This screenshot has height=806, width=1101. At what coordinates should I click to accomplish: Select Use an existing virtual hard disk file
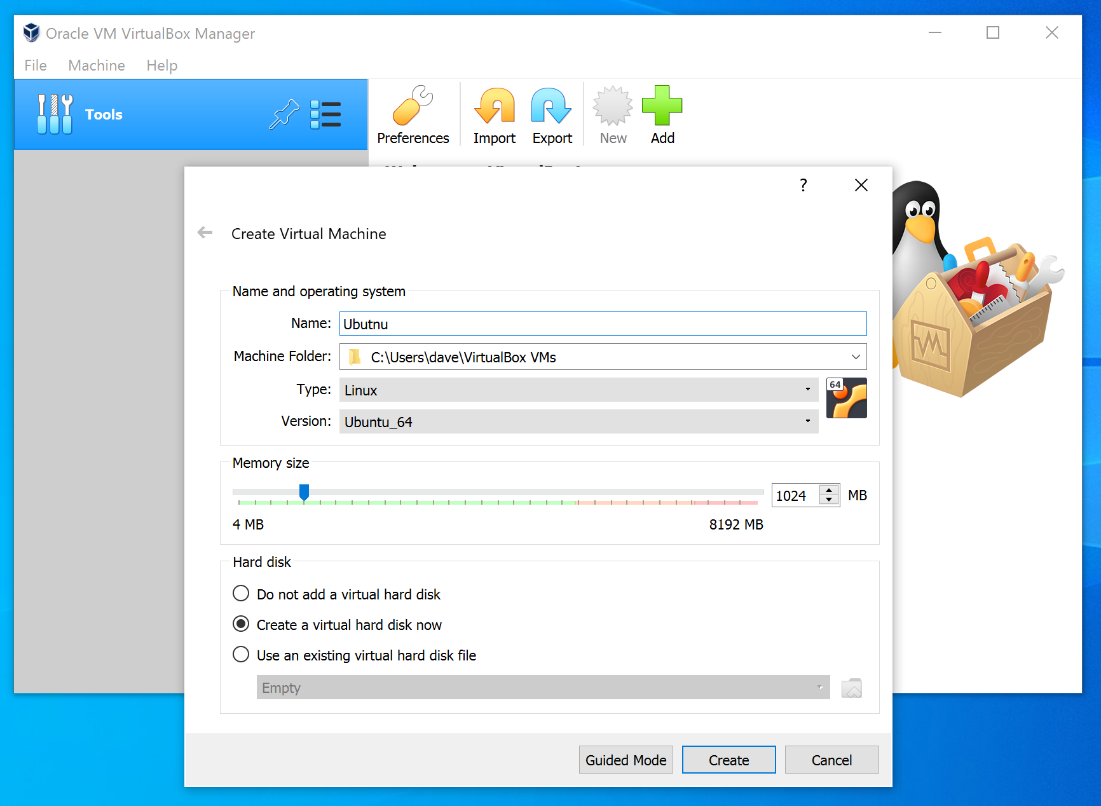click(354, 655)
